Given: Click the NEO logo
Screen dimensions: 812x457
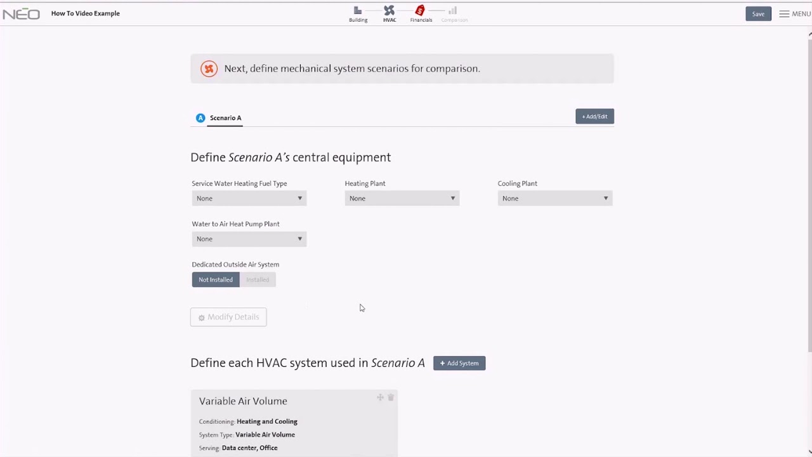Looking at the screenshot, I should (21, 13).
